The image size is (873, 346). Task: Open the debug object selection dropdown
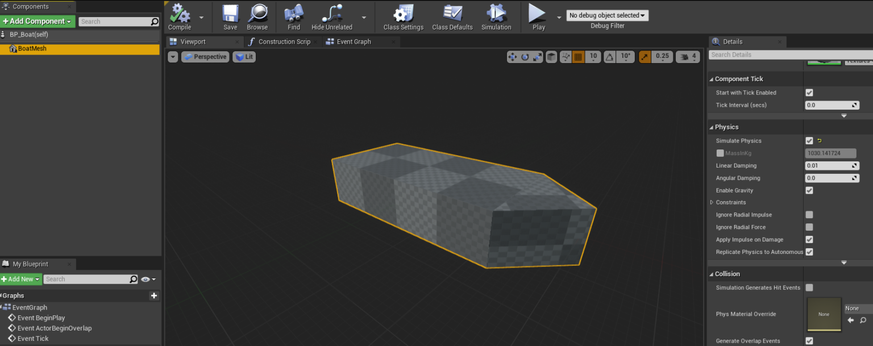607,15
